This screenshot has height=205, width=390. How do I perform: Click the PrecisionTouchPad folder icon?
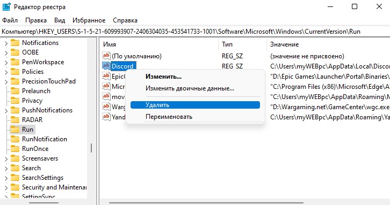click(15, 81)
